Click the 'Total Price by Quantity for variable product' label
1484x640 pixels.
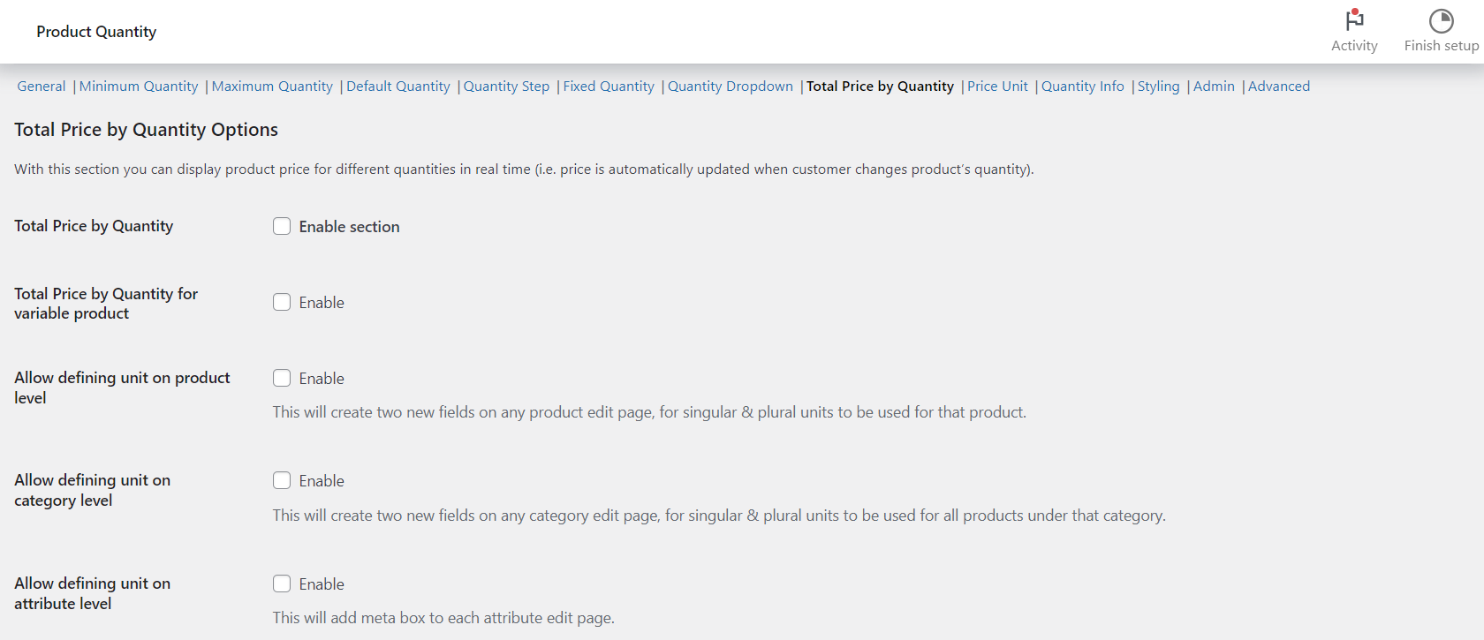coord(106,304)
